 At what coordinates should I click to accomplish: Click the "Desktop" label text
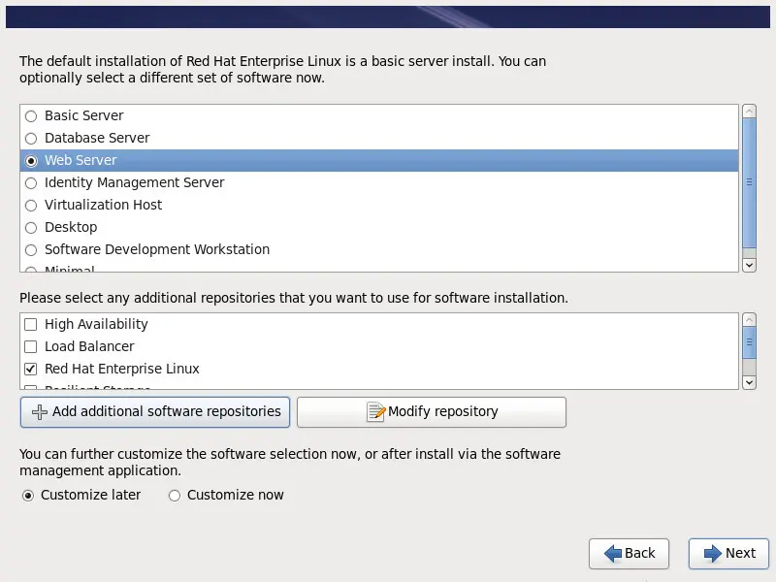(x=71, y=227)
